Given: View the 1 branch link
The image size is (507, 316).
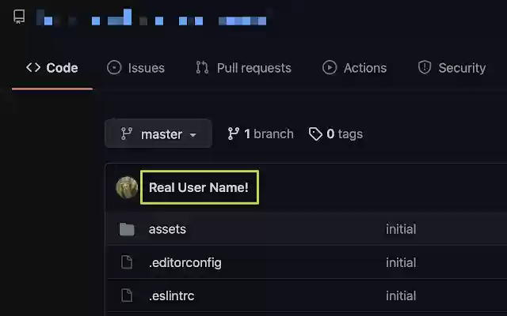Looking at the screenshot, I should point(261,134).
